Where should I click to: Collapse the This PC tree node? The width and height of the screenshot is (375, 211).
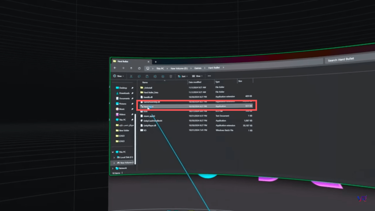[112, 152]
